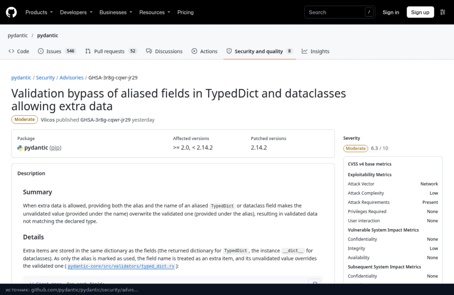The height and width of the screenshot is (295, 454).
Task: Open the Pricing page link
Action: click(x=185, y=12)
